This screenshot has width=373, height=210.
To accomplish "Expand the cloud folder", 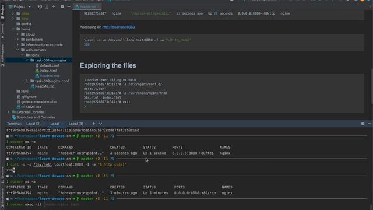I will click(x=18, y=34).
